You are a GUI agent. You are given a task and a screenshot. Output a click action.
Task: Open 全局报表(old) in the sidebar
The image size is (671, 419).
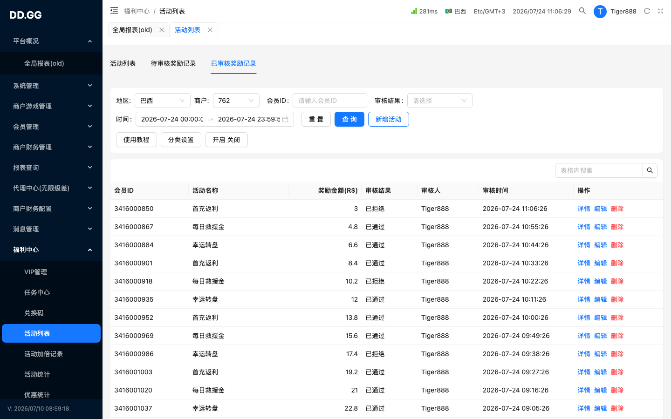tap(51, 63)
